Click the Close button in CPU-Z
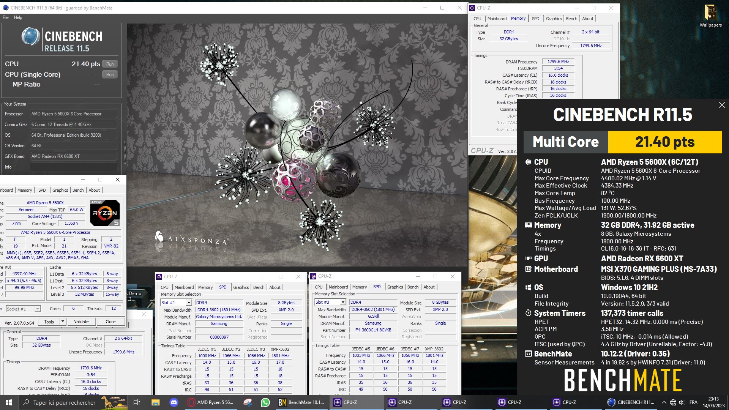The height and width of the screenshot is (410, 729). (x=110, y=322)
